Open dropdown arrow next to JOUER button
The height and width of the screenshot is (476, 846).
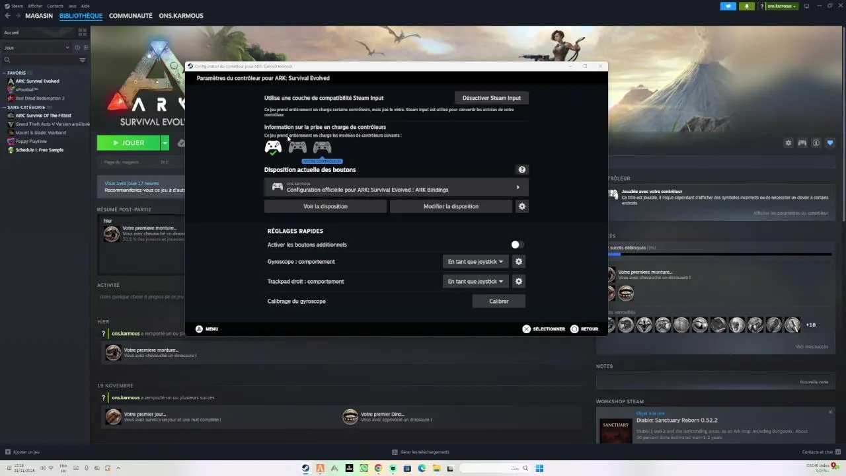pos(165,143)
